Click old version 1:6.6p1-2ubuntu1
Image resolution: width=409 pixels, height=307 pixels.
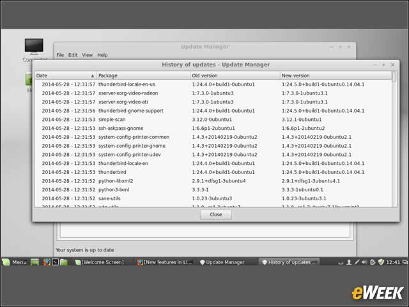213,128
